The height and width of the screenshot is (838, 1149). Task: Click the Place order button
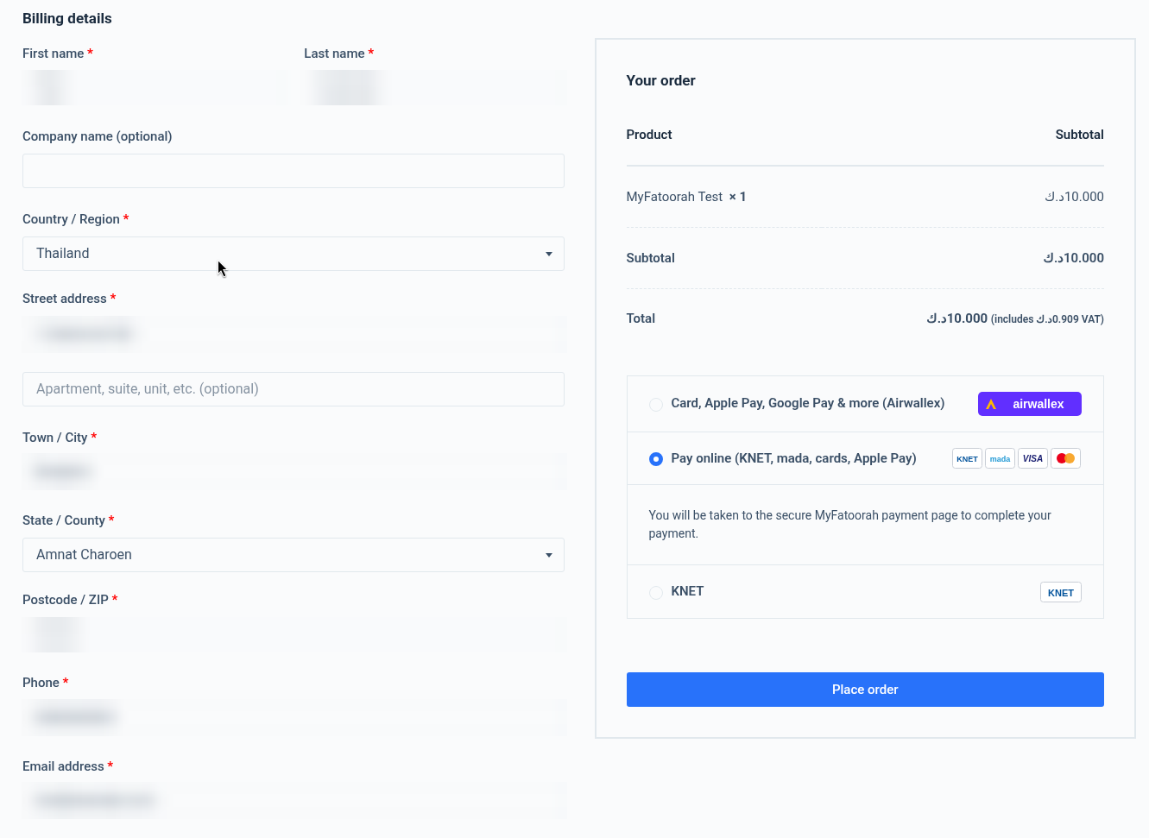(865, 690)
